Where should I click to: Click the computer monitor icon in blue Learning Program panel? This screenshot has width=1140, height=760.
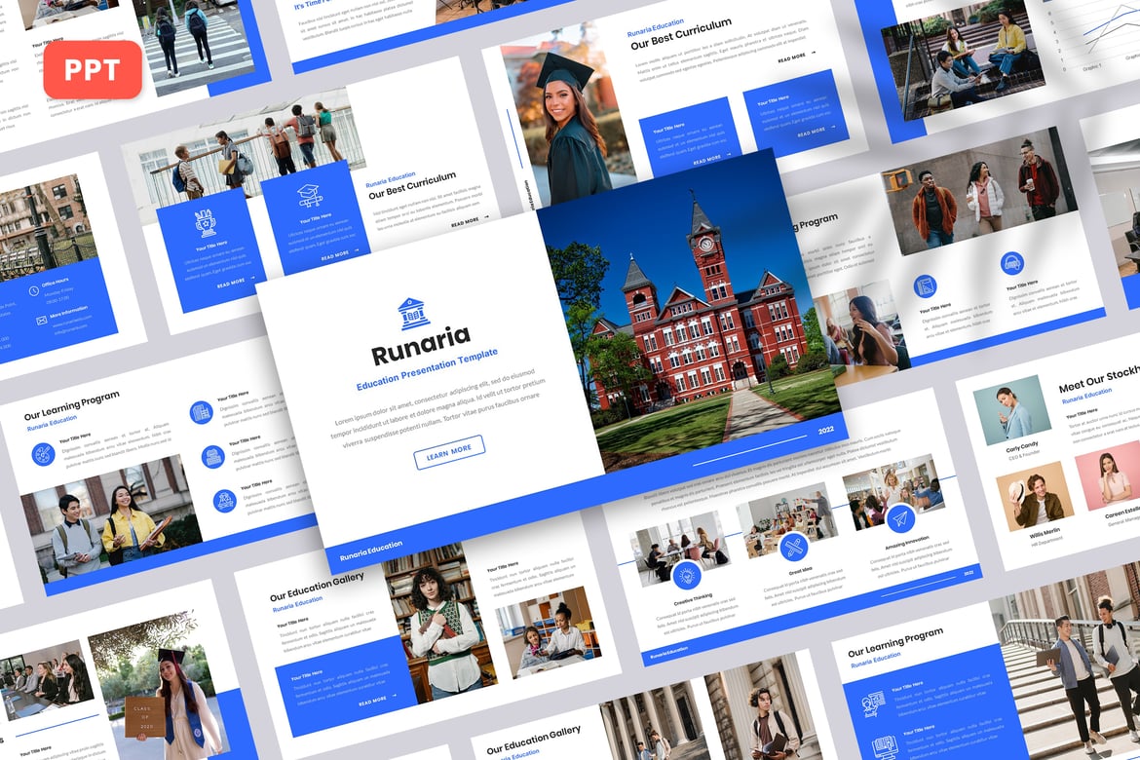coord(884,747)
